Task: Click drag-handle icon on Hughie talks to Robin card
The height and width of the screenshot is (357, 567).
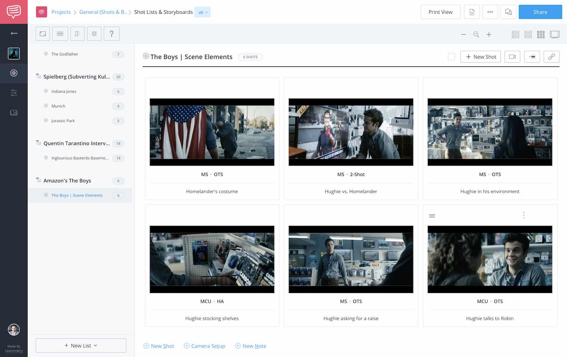Action: [x=432, y=216]
